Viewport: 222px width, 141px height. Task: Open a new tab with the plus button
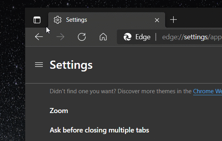coord(173,20)
